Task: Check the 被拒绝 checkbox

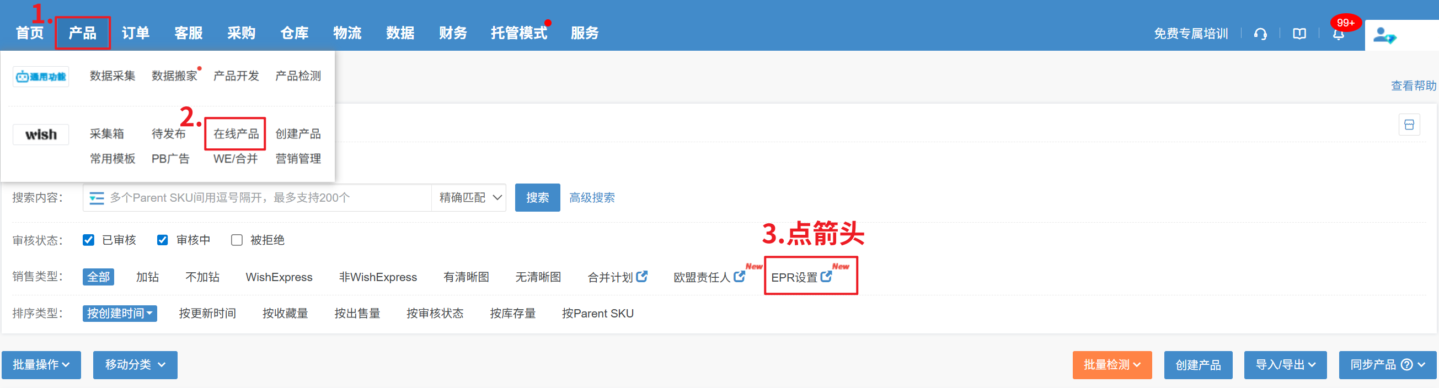Action: 237,240
